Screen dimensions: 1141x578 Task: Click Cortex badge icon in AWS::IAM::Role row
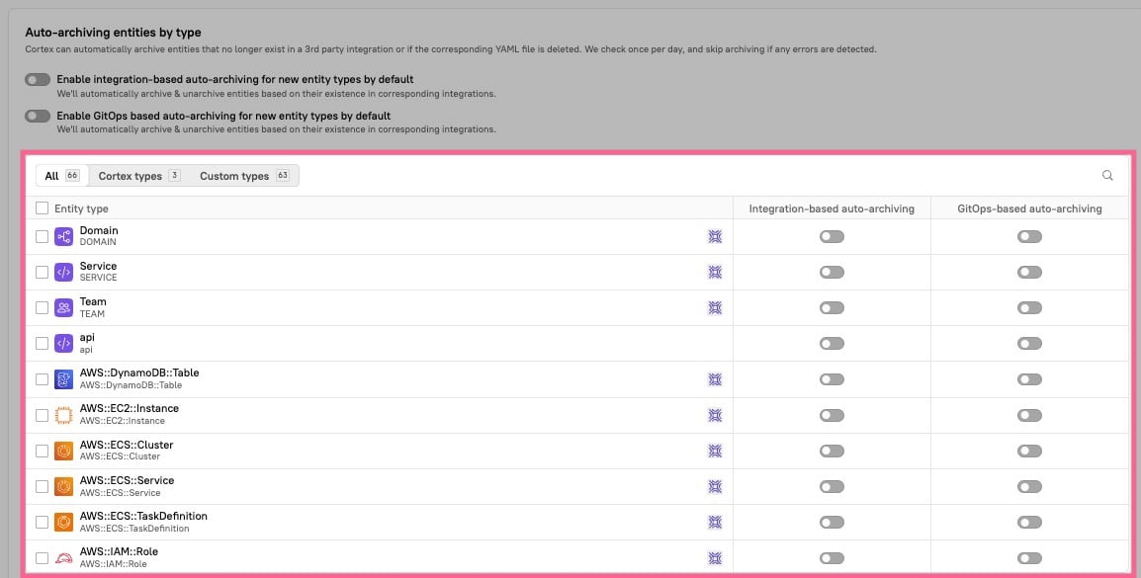coord(715,557)
